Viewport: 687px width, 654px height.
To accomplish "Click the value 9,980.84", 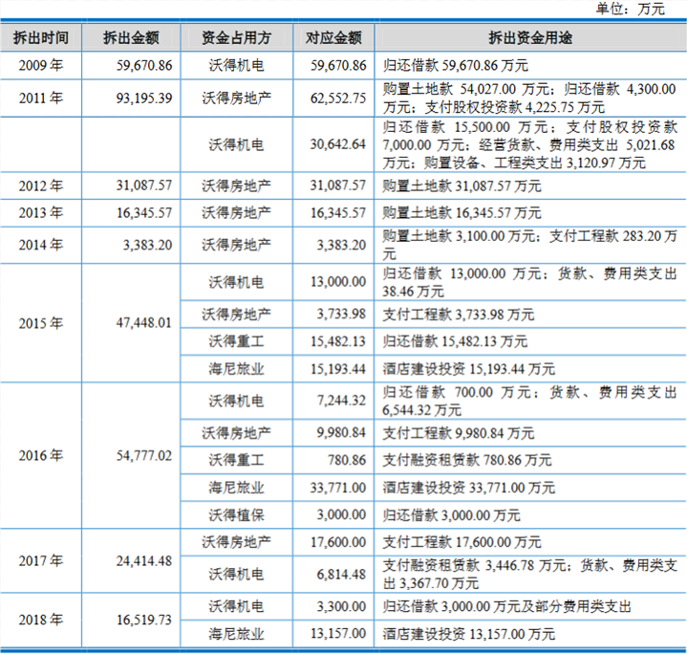I will [342, 433].
